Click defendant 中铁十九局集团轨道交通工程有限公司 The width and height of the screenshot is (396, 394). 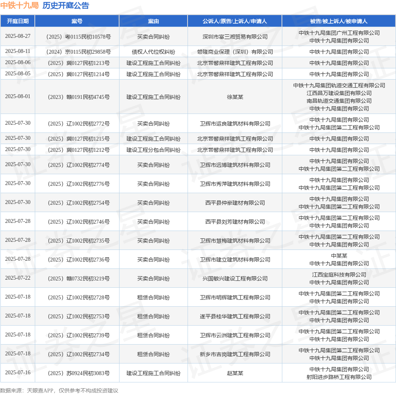pyautogui.click(x=339, y=85)
